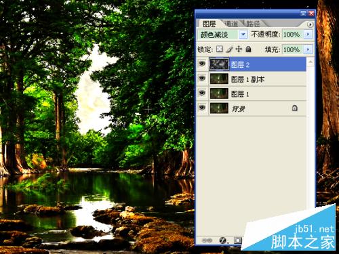The width and height of the screenshot is (339, 254).
Task: Click layers list scrollbar up arrow
Action: pyautogui.click(x=311, y=62)
